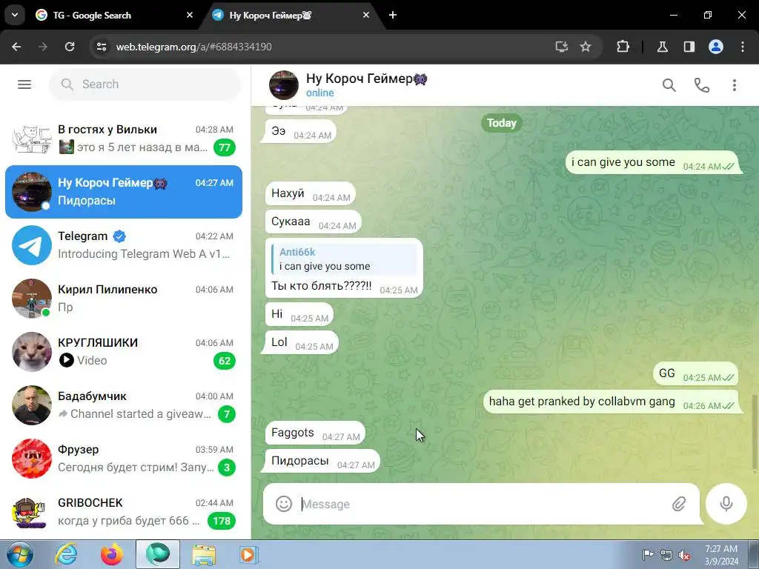Open the Кирил Пилипенко chat
This screenshot has height=569, width=759.
[124, 299]
